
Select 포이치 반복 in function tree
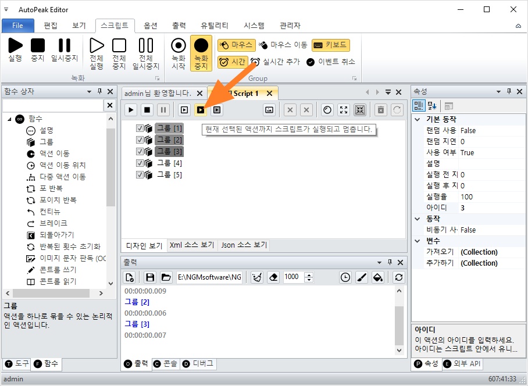pos(58,200)
